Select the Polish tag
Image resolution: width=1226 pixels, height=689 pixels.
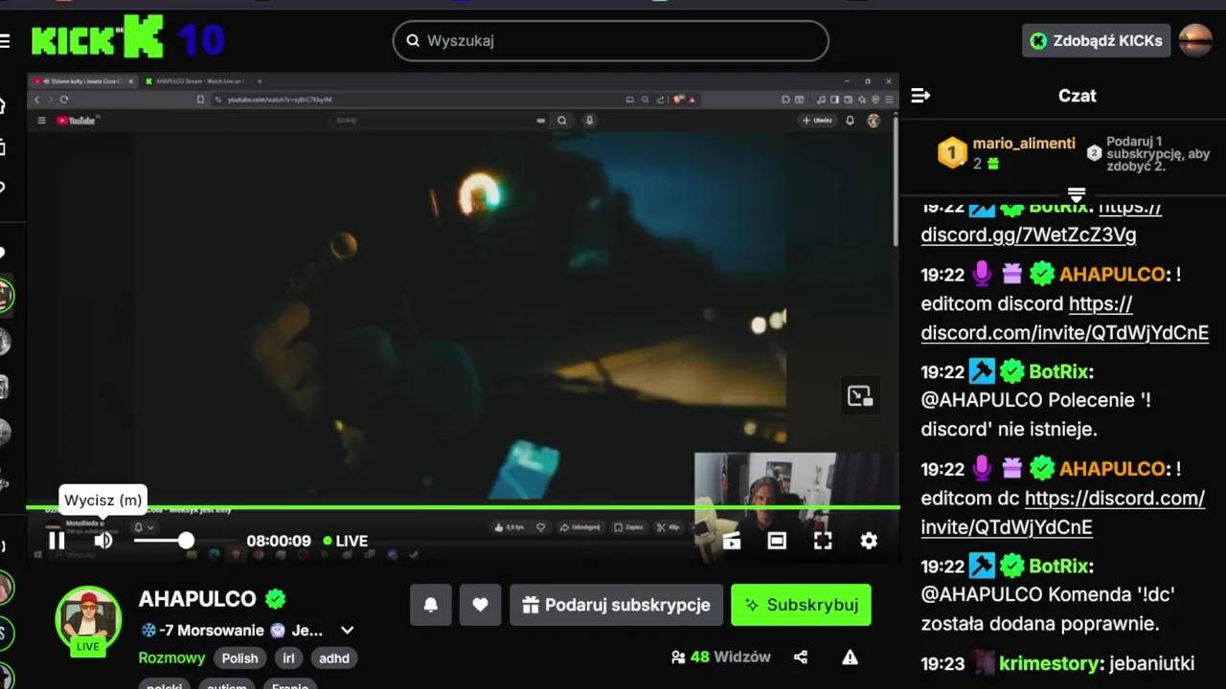pos(240,658)
